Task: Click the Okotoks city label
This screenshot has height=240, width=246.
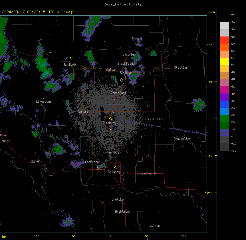Action: pos(118,200)
